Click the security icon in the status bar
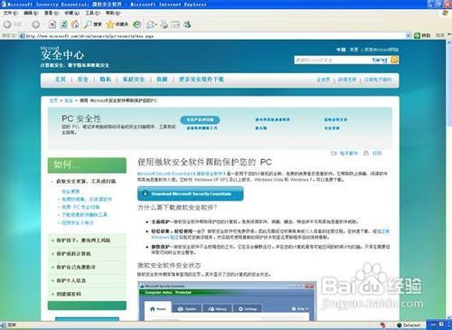 [x=383, y=325]
